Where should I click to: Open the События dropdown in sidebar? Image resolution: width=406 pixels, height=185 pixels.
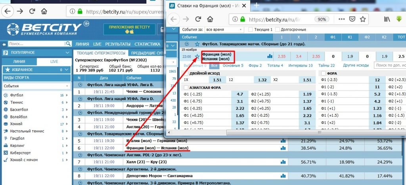[x=36, y=86]
